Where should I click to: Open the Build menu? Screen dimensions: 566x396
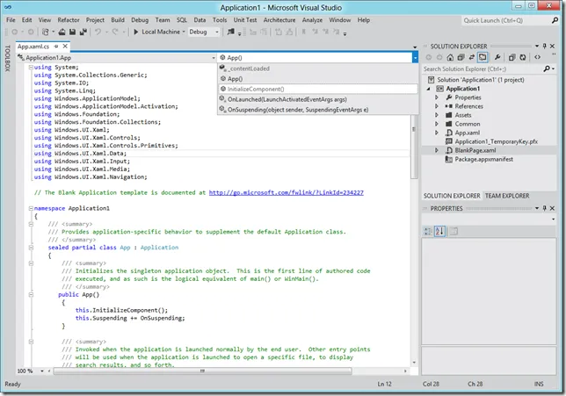pos(118,18)
